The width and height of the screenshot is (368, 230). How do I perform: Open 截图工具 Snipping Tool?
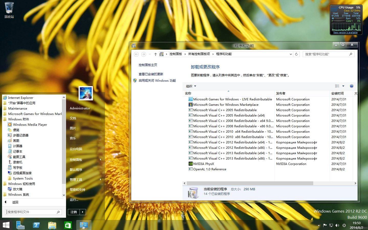16,157
